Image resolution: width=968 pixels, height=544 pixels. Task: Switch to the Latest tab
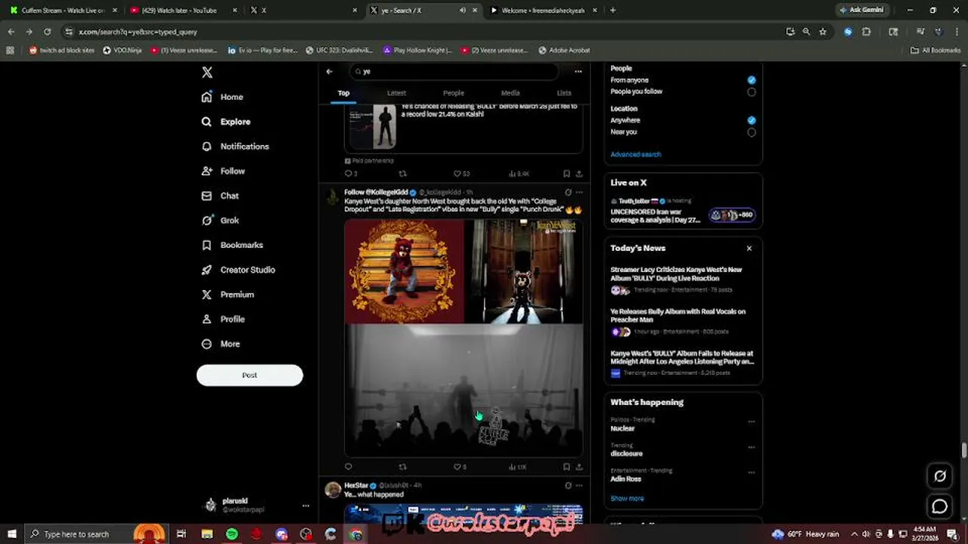tap(396, 93)
